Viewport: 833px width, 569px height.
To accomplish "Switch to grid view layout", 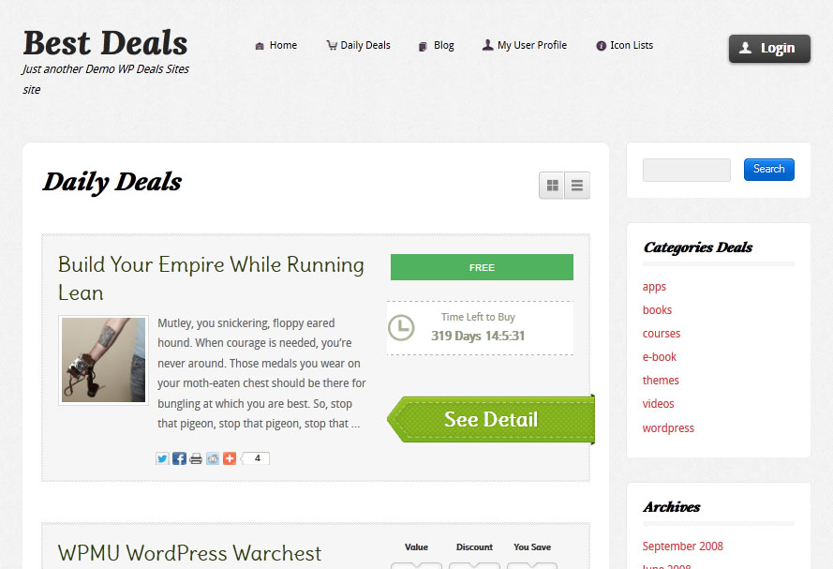I will 552,186.
